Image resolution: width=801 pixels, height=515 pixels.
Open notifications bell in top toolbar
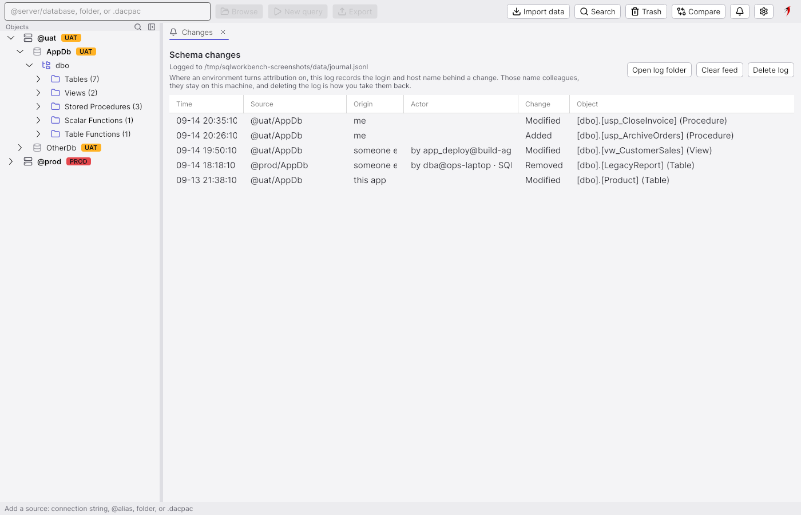point(740,11)
